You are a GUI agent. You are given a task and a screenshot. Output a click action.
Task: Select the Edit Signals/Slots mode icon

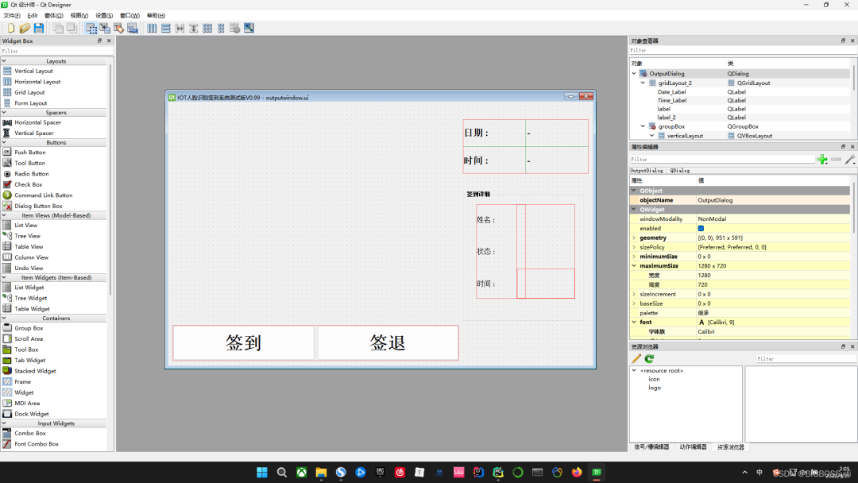pyautogui.click(x=105, y=28)
